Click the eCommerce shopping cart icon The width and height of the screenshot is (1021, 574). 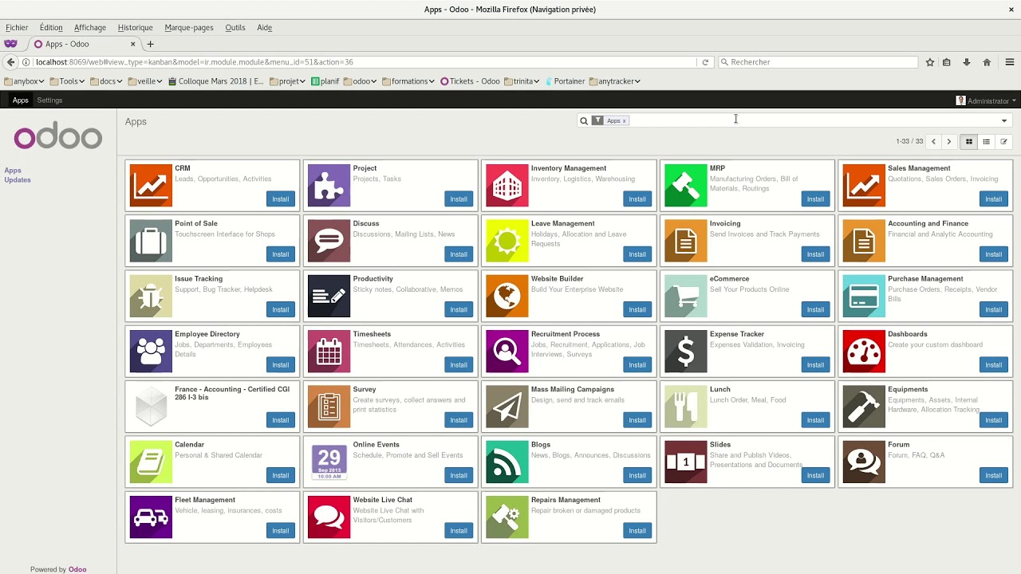(685, 296)
